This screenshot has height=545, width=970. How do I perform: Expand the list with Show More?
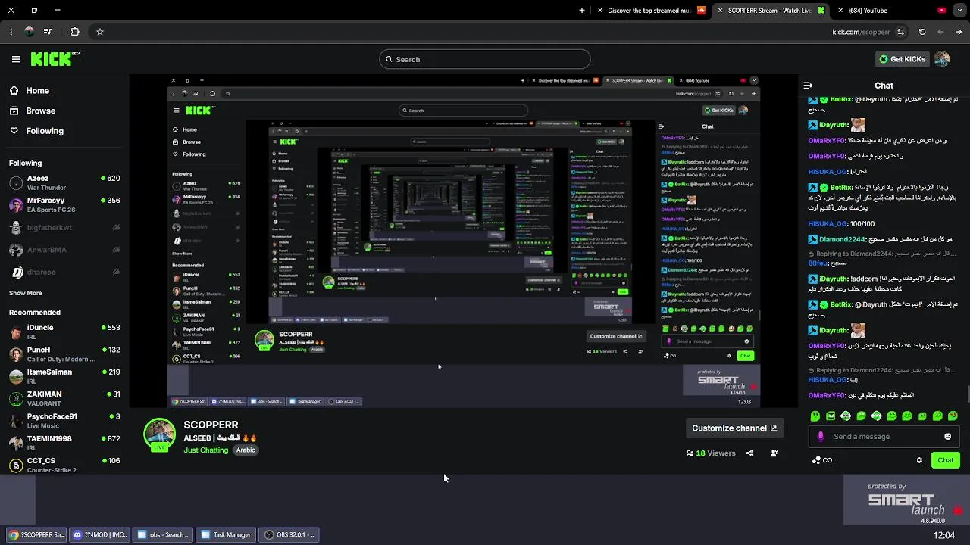[x=26, y=293]
